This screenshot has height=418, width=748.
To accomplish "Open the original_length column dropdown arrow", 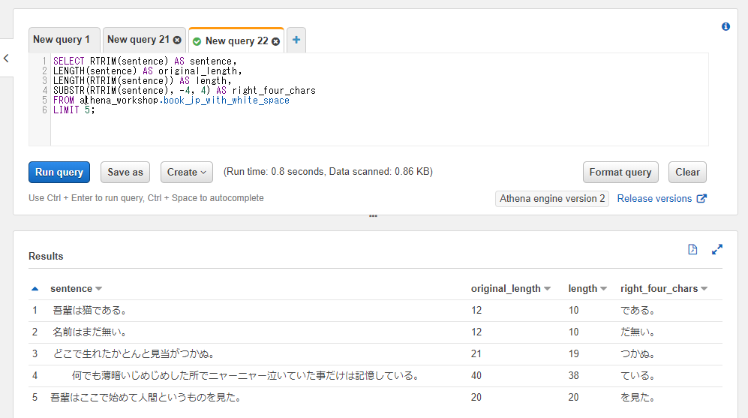I will pos(548,289).
